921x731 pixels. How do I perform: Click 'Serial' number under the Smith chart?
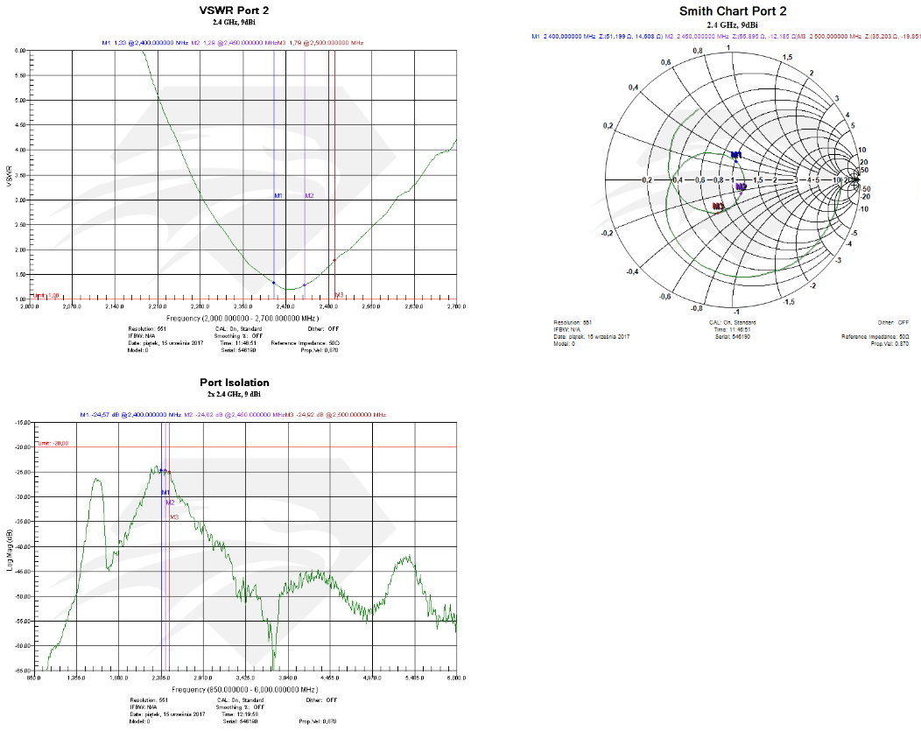pos(733,336)
